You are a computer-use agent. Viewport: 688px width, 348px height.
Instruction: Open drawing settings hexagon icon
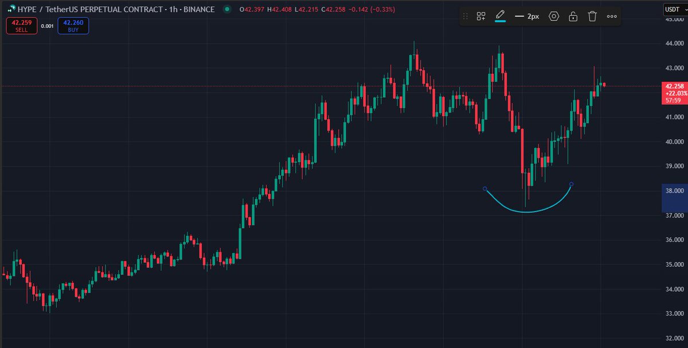[554, 17]
